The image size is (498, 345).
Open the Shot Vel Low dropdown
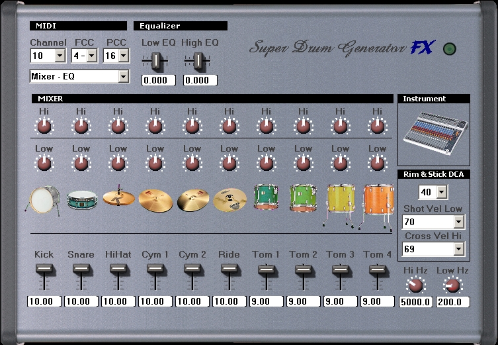pyautogui.click(x=458, y=222)
